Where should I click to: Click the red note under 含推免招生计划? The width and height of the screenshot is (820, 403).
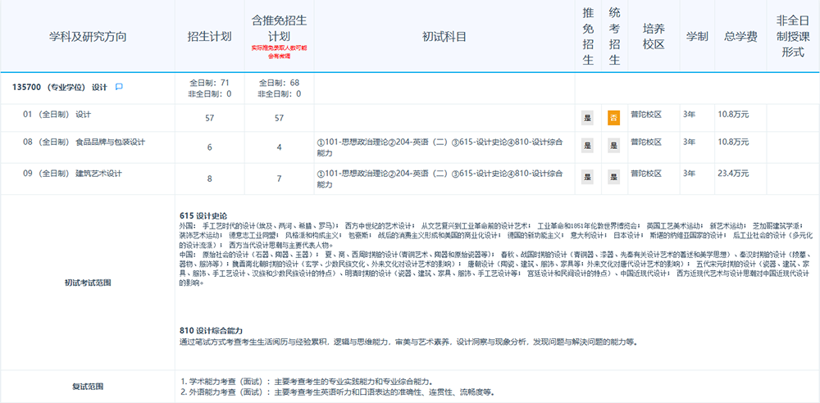click(278, 52)
